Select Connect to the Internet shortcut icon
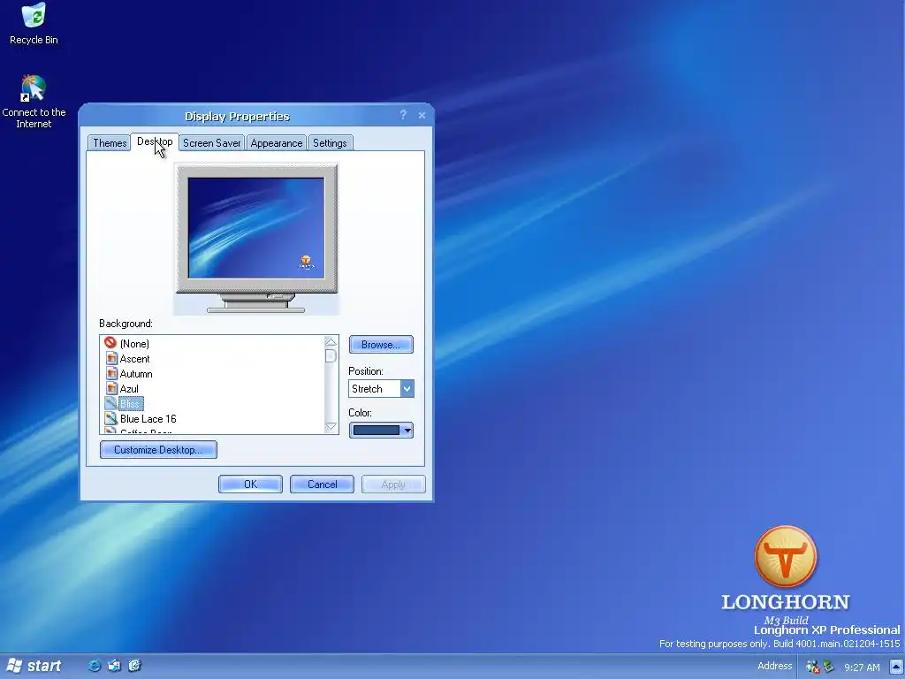The height and width of the screenshot is (679, 905). point(34,101)
